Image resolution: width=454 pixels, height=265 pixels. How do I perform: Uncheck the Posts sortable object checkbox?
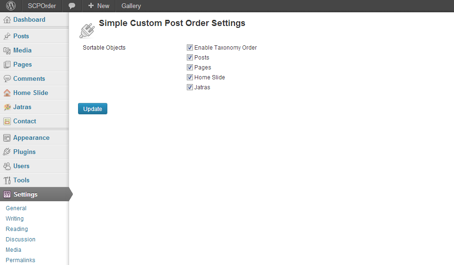click(190, 58)
